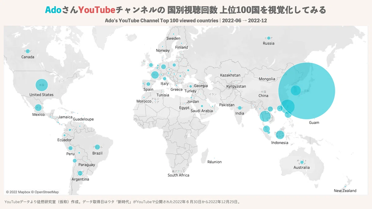This screenshot has height=209, width=372.
Task: Click the 'Sweden' country label
Action: pyautogui.click(x=173, y=38)
